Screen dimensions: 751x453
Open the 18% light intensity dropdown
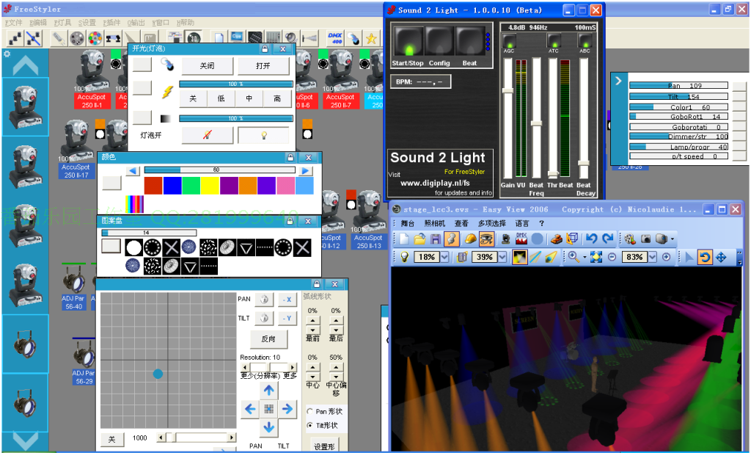click(444, 257)
